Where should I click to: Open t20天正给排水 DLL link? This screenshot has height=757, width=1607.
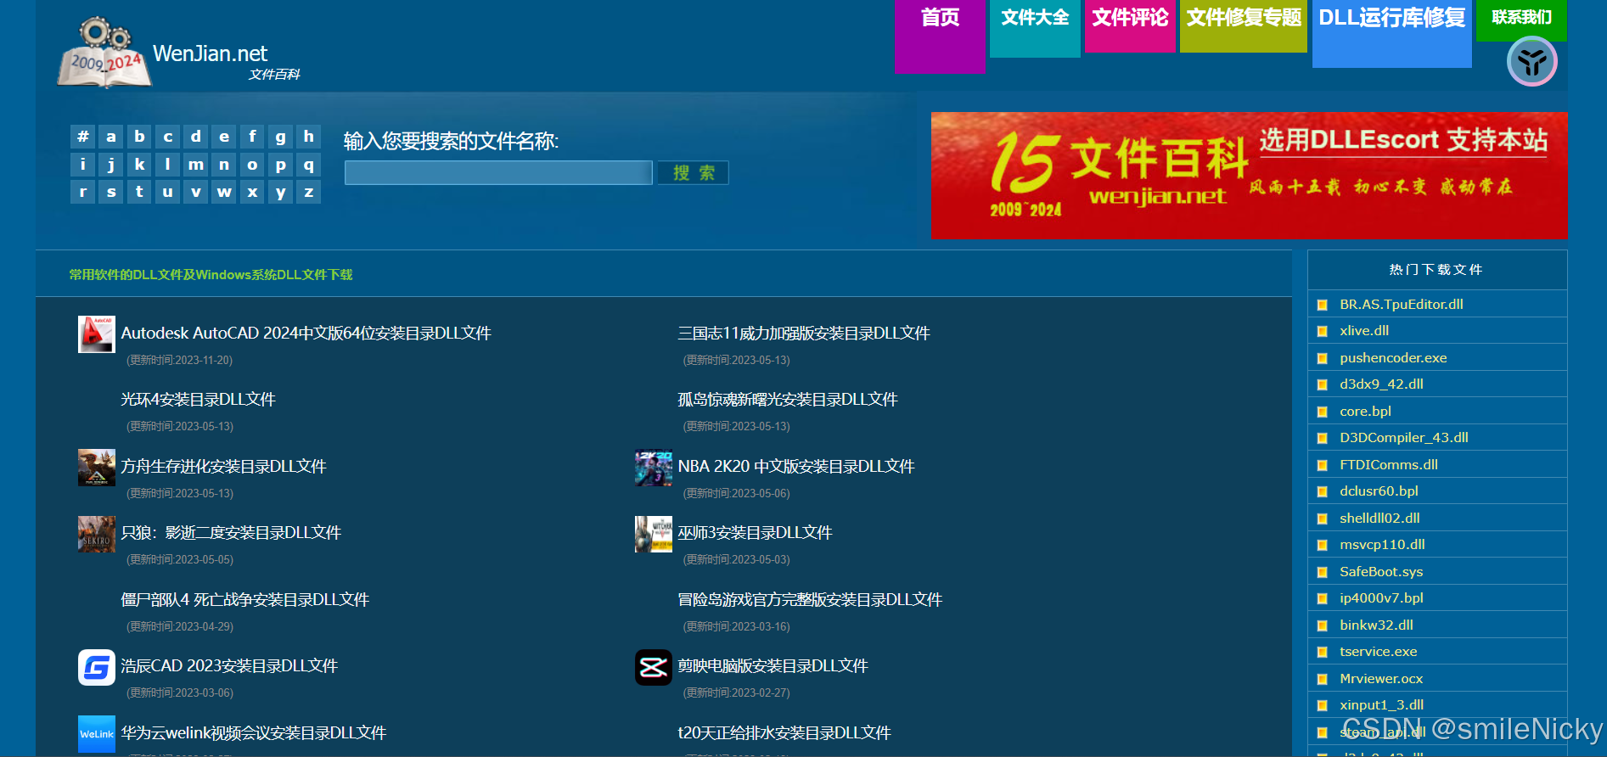tap(784, 733)
